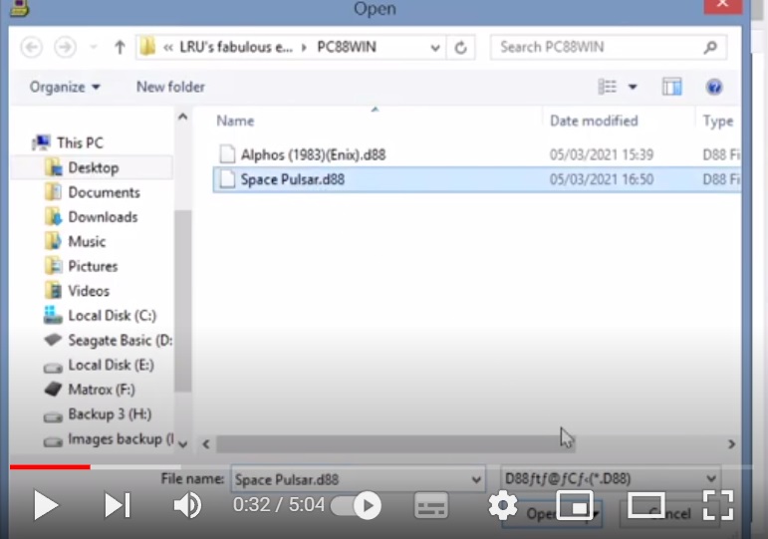Click the help question mark icon
The width and height of the screenshot is (768, 539).
click(x=713, y=88)
